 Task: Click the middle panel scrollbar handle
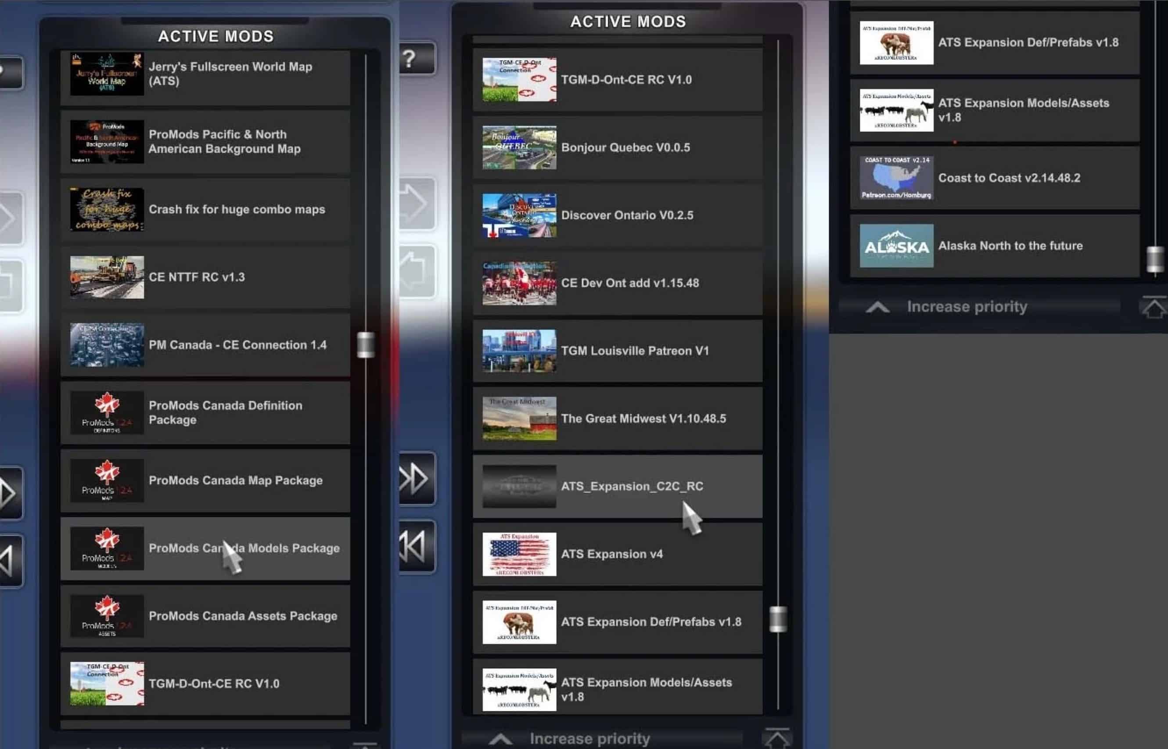click(x=778, y=619)
